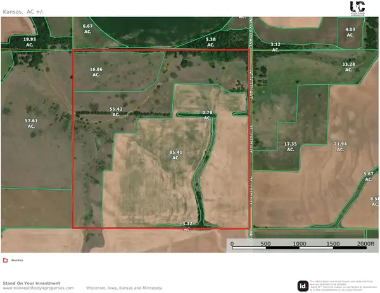380x293 pixels.
Task: Click the 3.12 AC. label near north road
Action: [275, 47]
